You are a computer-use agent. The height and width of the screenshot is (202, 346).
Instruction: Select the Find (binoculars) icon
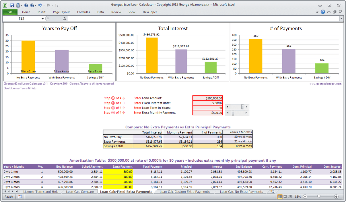[26, 5]
